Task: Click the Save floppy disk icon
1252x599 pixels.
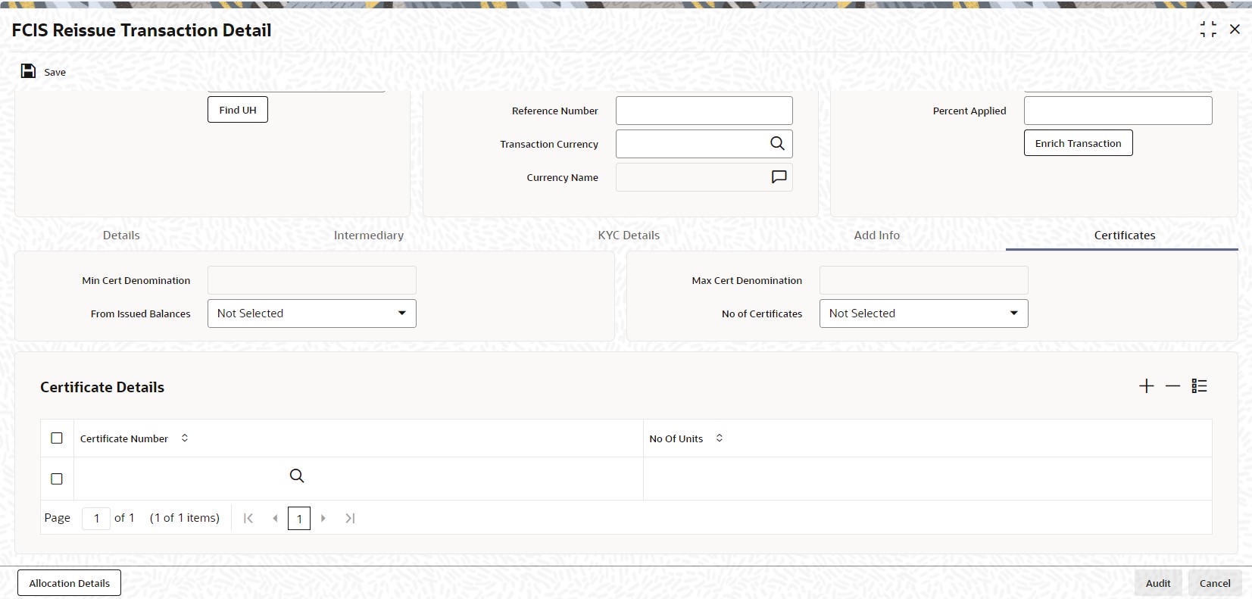Action: (x=28, y=71)
